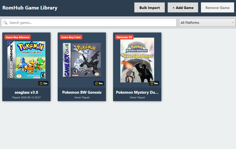
Task: Open the All Platforms dropdown
Action: pyautogui.click(x=207, y=23)
